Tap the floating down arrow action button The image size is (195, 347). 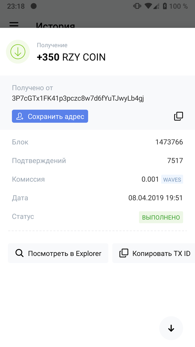[x=171, y=328]
